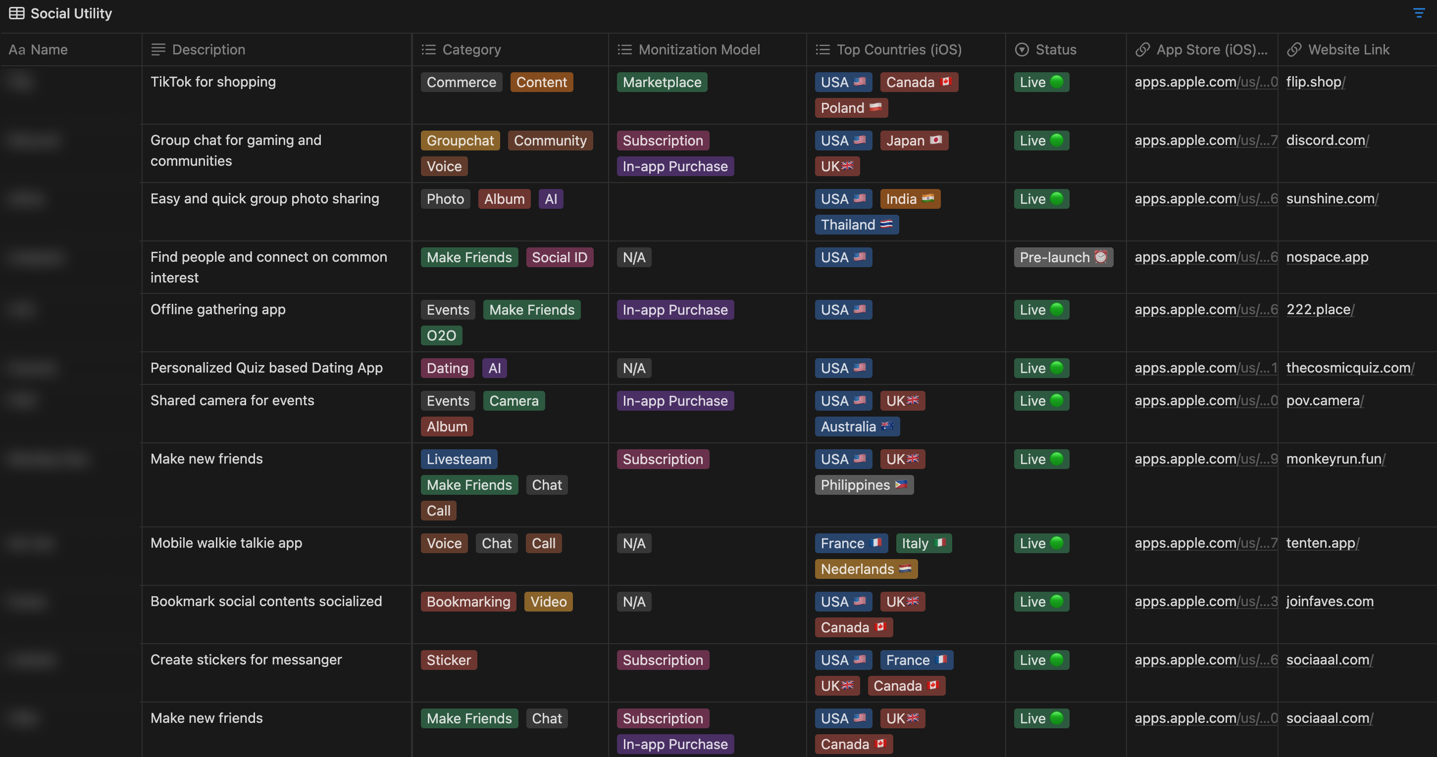
Task: Open App Store link in TikTok for shopping row
Action: 1206,82
